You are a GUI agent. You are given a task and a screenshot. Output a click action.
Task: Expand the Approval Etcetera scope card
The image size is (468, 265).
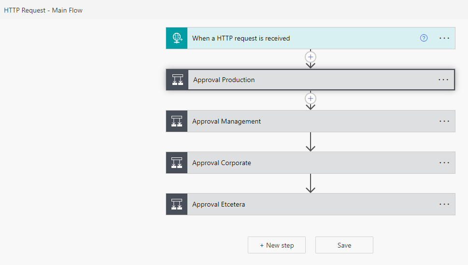[311, 204]
